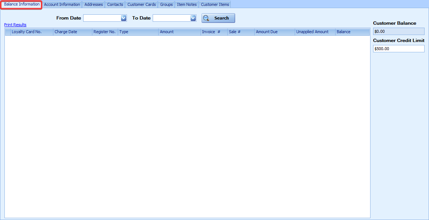View the Item Notes tab
This screenshot has height=220, width=429.
tap(187, 4)
